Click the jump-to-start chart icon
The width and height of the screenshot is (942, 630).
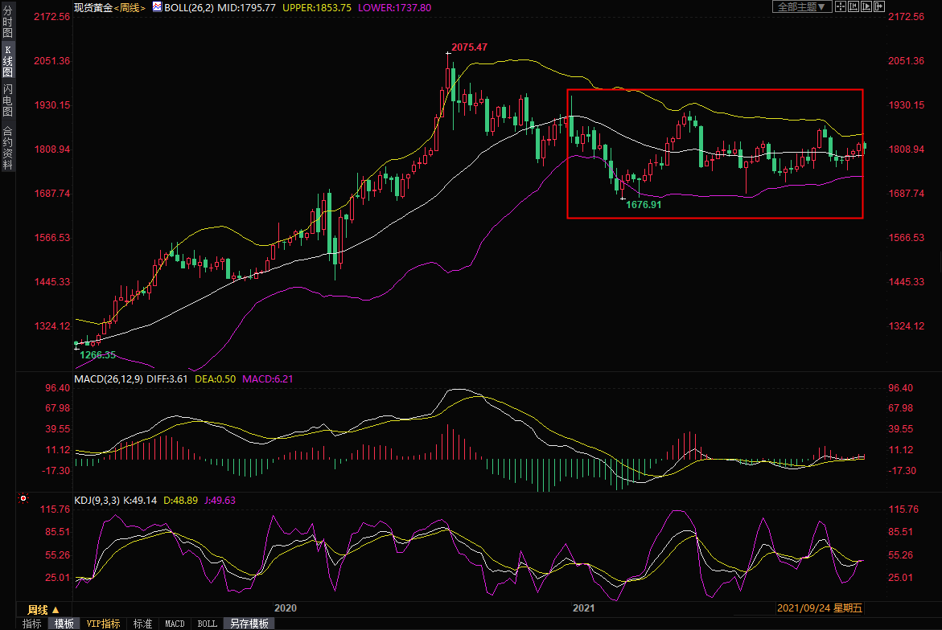[x=854, y=6]
